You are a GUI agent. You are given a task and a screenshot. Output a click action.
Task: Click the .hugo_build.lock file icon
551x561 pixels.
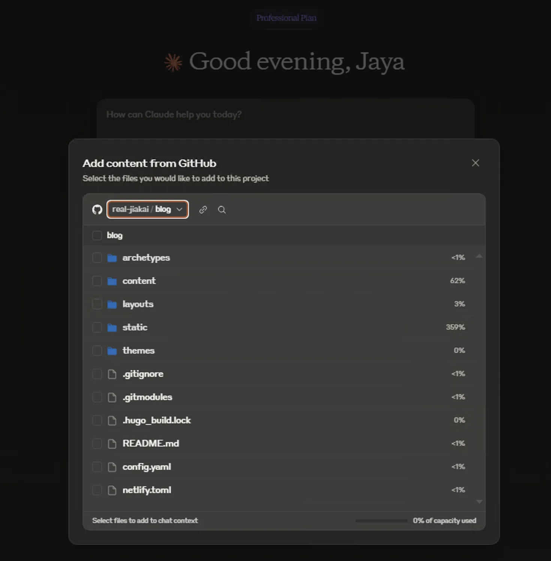pyautogui.click(x=112, y=421)
